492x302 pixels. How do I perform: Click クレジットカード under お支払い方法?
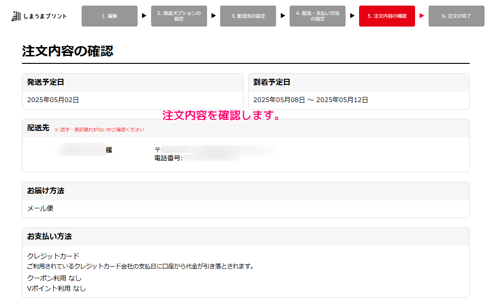tap(53, 256)
